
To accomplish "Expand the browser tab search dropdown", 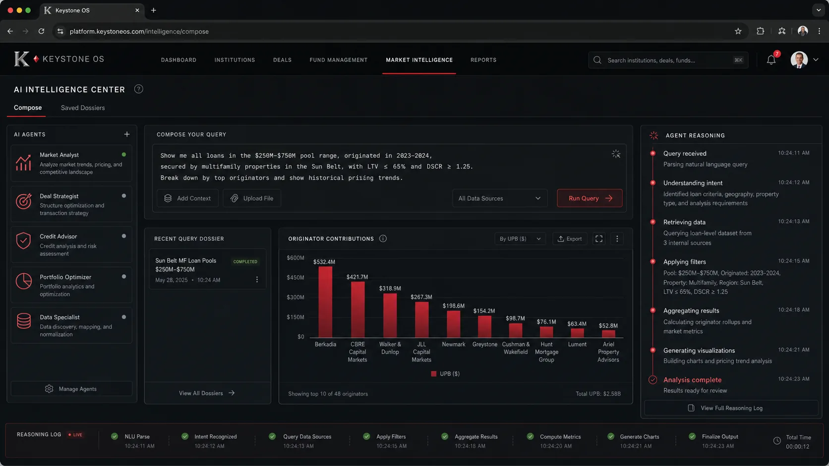I will tap(819, 10).
